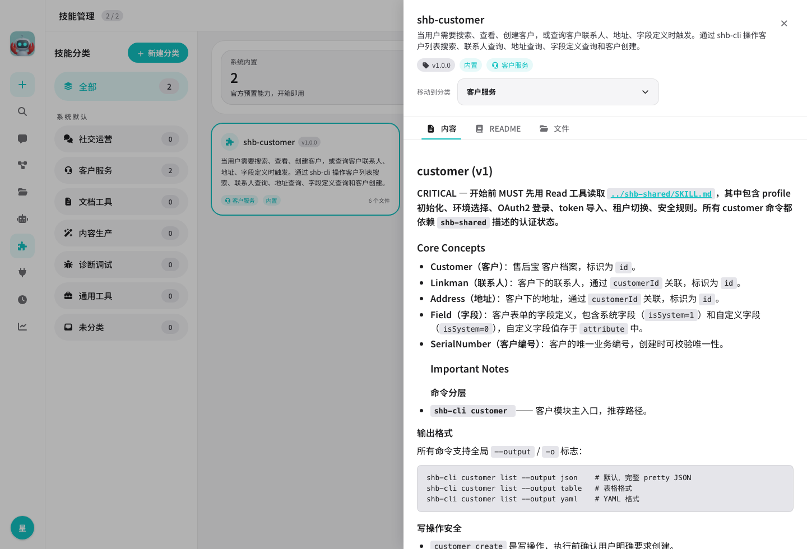Screen dimensions: 807x549
Task: Click the 2/2 count badge by 技能管理
Action: 112,16
